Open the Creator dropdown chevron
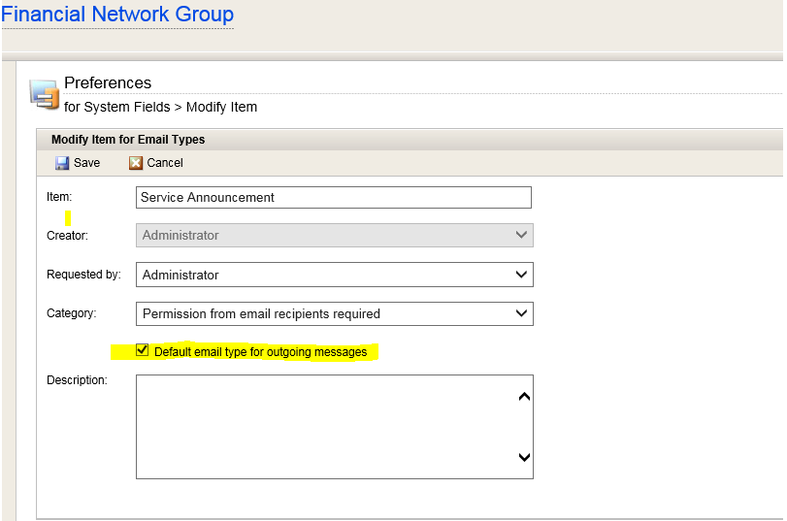 point(521,235)
